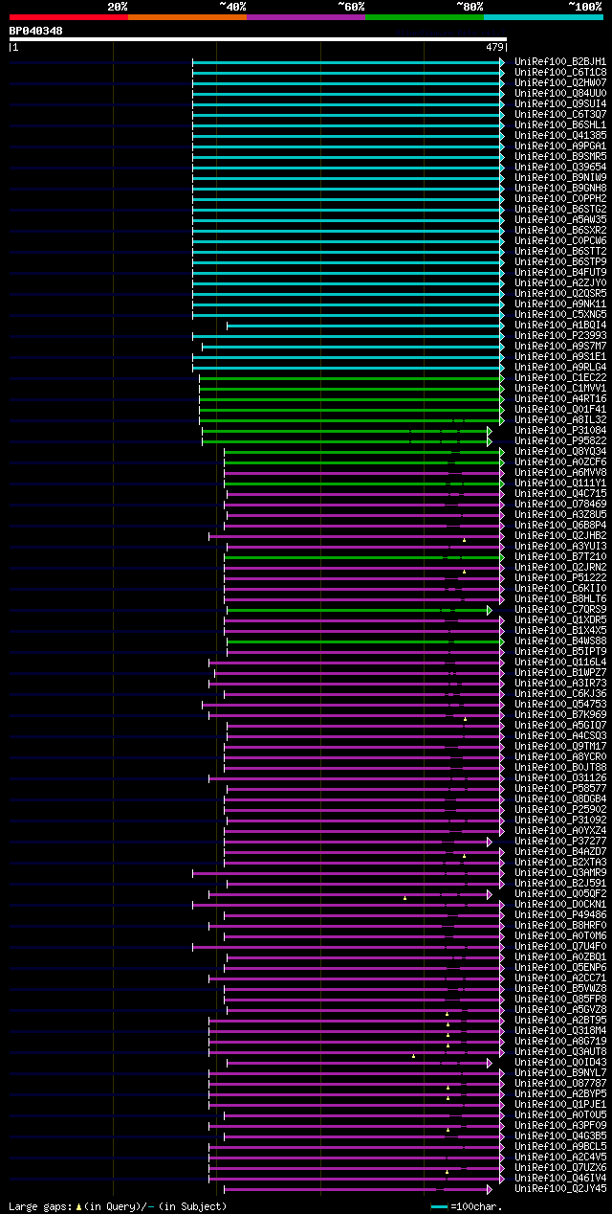612x1214 pixels.
Task: Select hit UniRef100_B7T210
Action: (560, 556)
